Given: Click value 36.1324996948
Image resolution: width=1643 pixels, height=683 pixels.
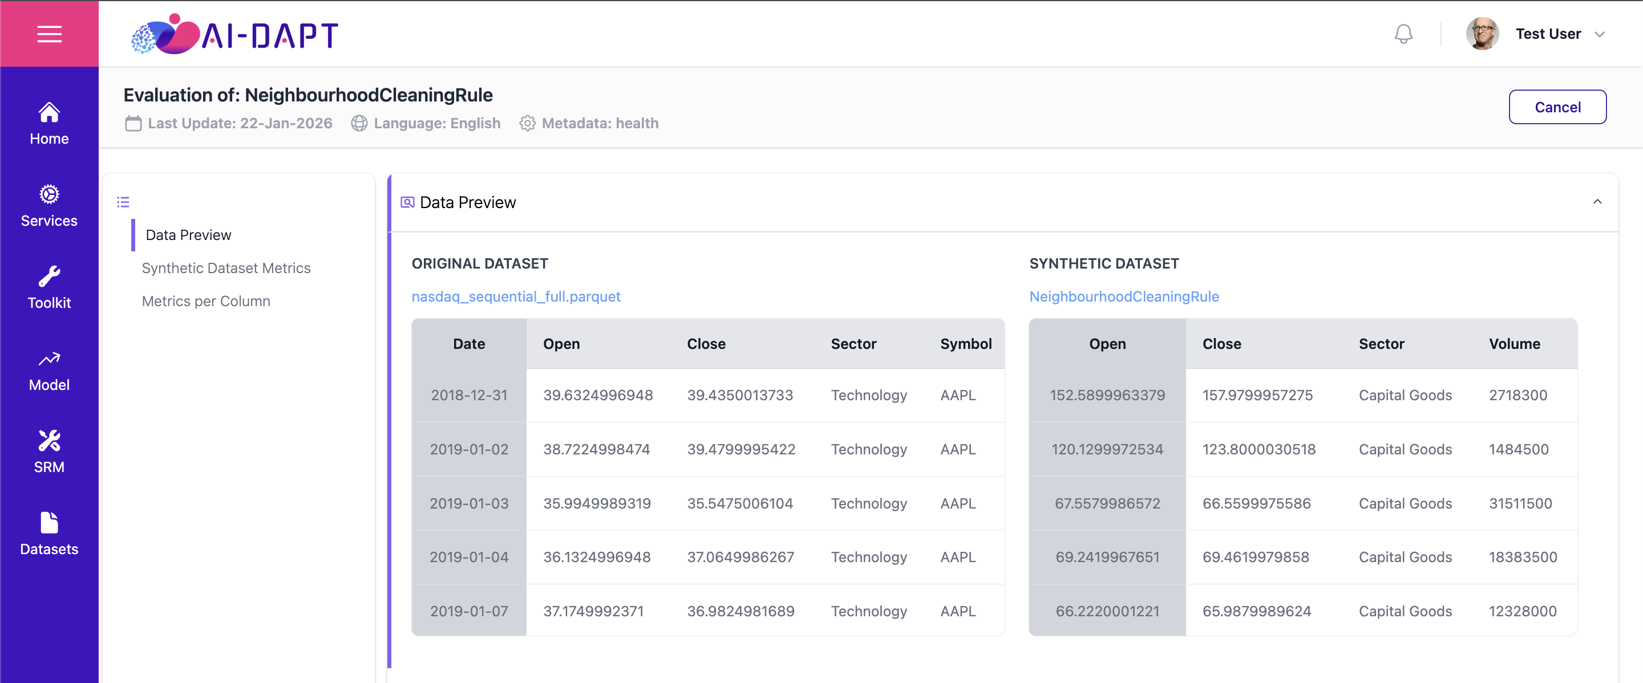Looking at the screenshot, I should 596,557.
